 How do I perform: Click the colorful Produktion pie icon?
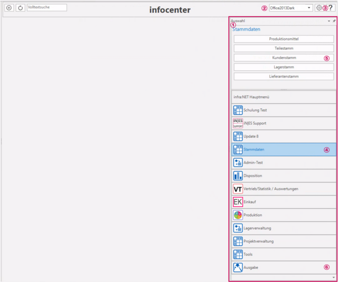tap(238, 215)
